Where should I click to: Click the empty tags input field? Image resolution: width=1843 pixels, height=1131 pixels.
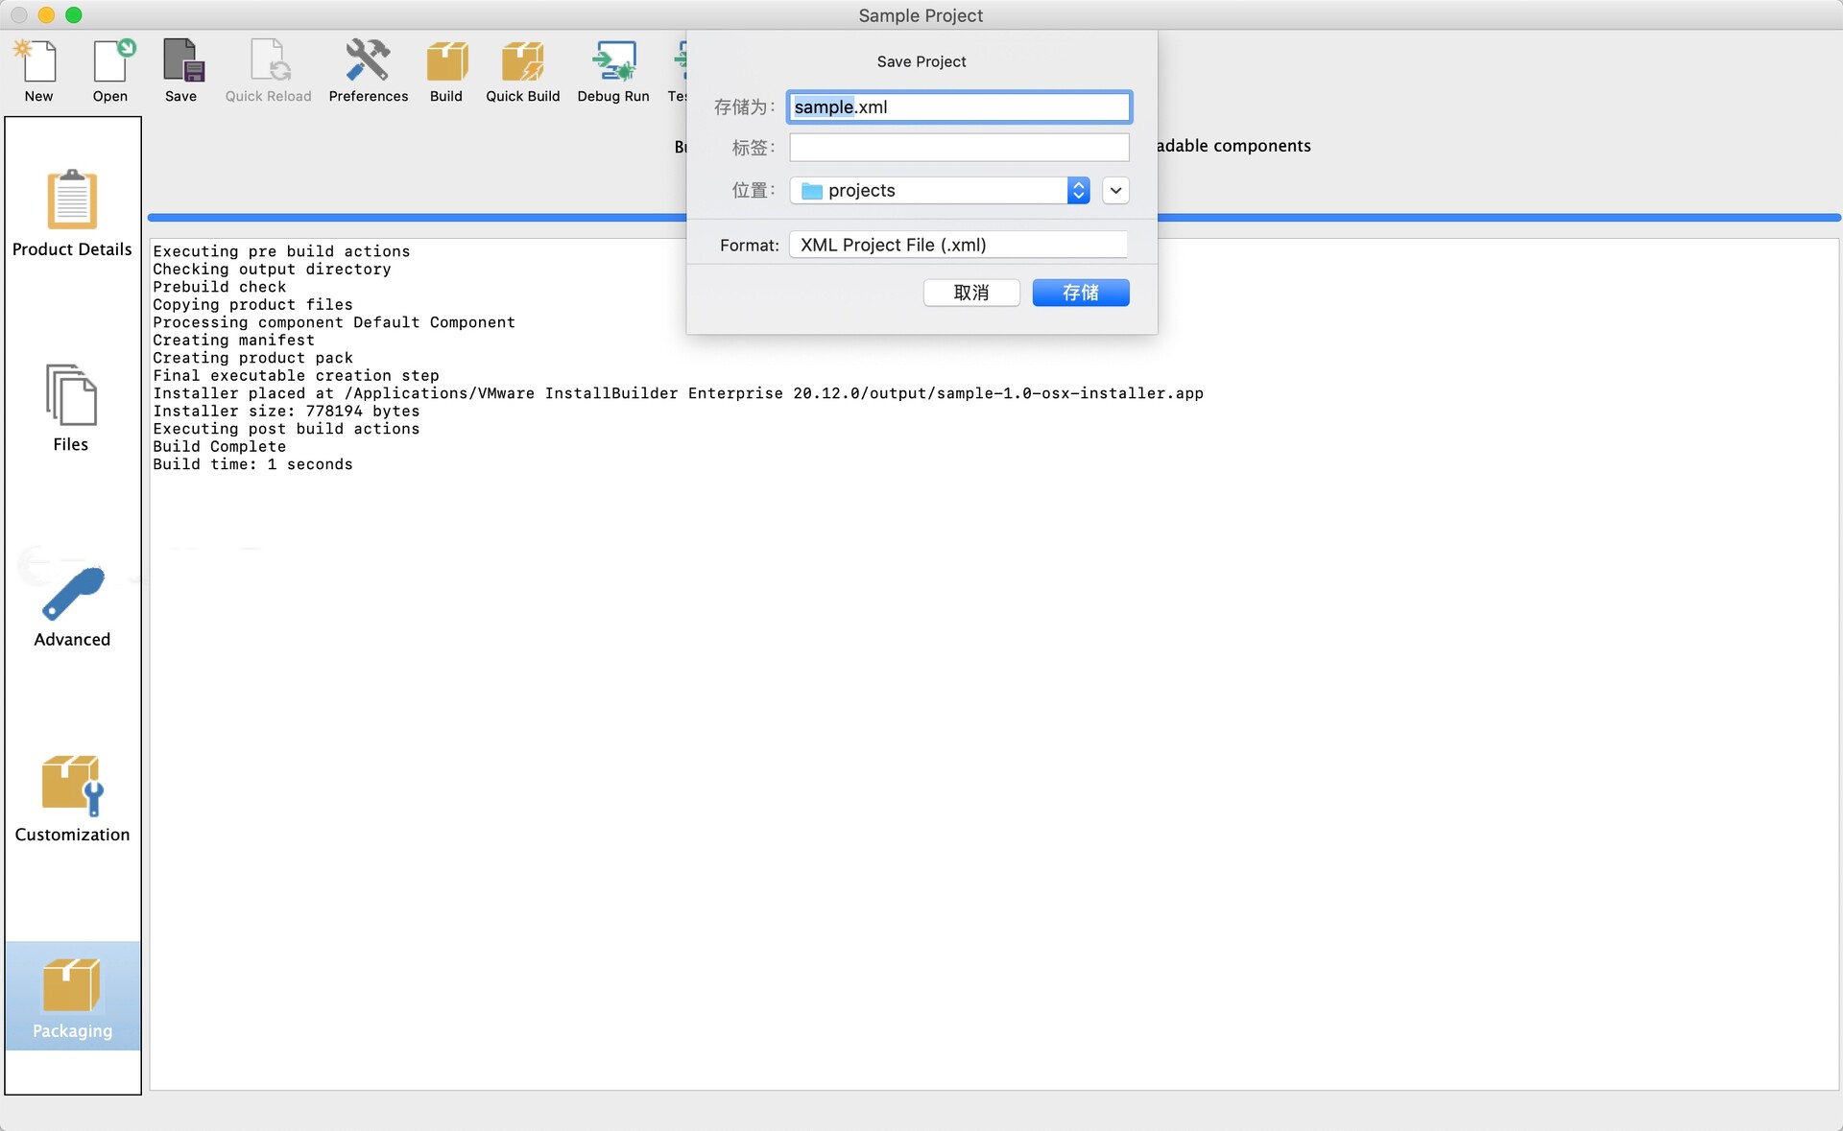[x=959, y=148]
